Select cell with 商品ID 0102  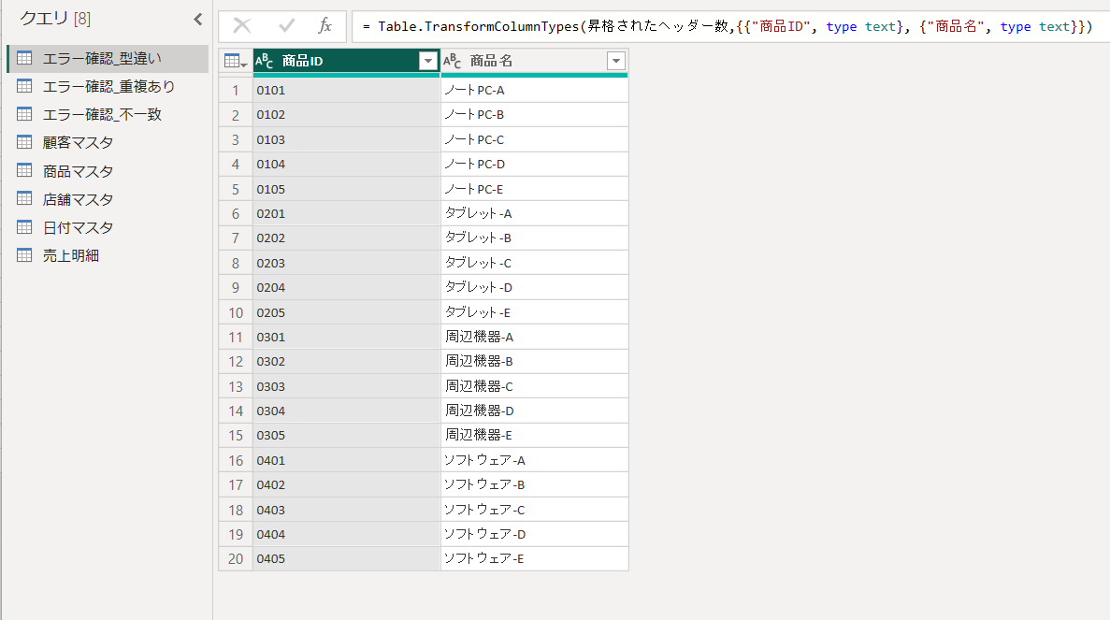point(346,115)
